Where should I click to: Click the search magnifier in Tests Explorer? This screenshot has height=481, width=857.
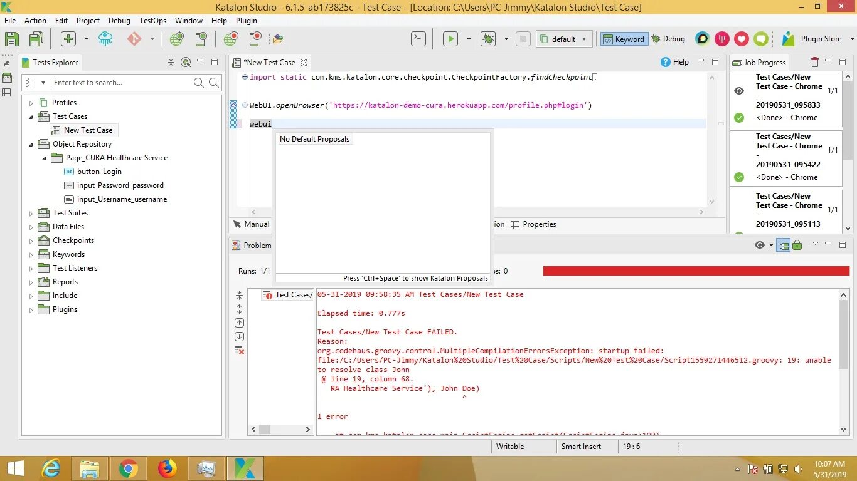pyautogui.click(x=198, y=83)
